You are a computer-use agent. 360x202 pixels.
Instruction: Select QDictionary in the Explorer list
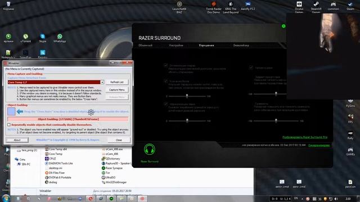[111, 158]
